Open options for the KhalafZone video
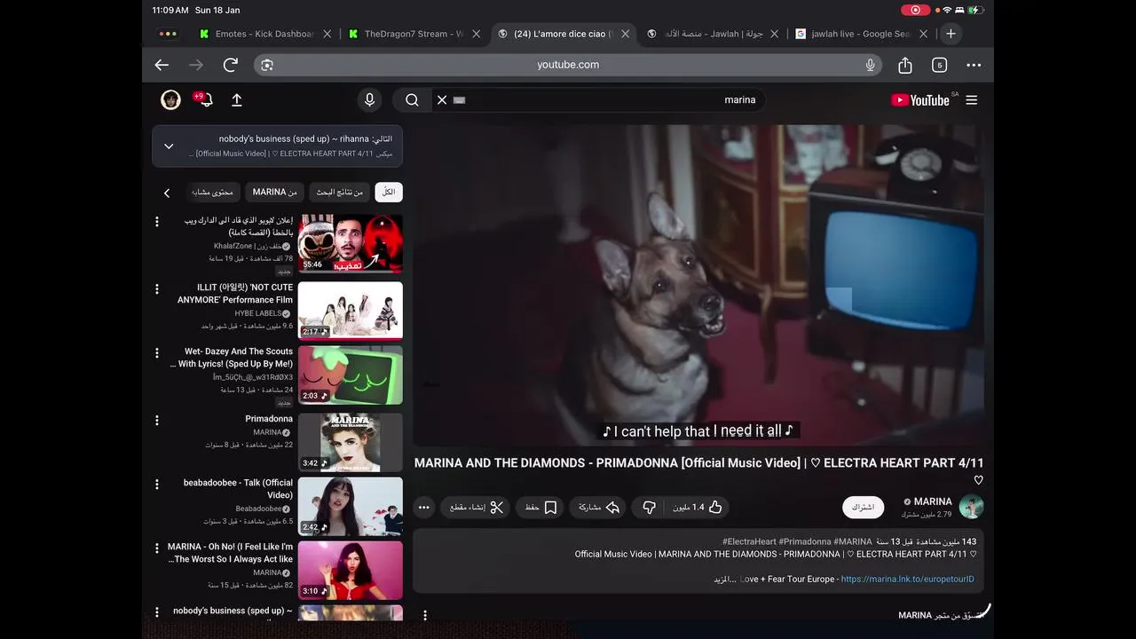The image size is (1136, 639). click(157, 222)
